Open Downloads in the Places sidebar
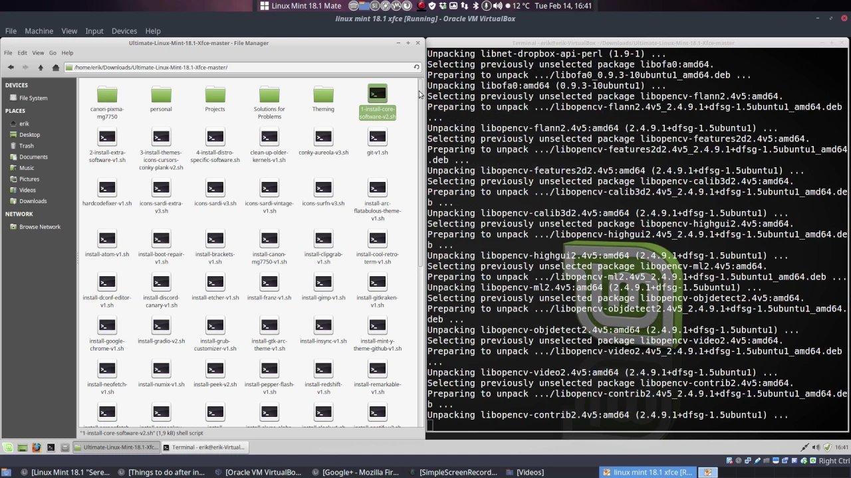 (x=33, y=201)
